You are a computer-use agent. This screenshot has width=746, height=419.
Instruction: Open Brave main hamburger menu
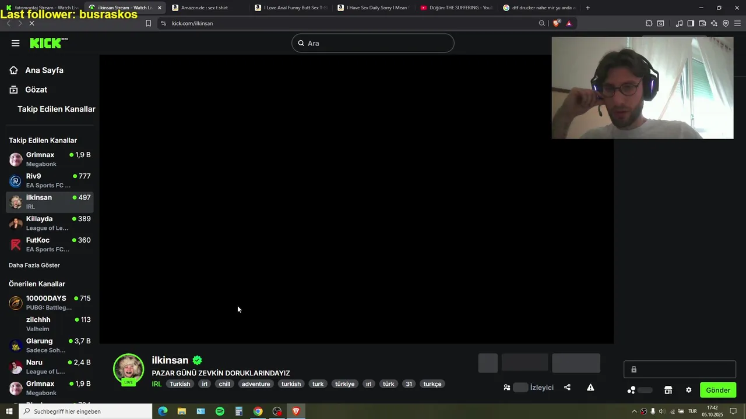point(738,23)
